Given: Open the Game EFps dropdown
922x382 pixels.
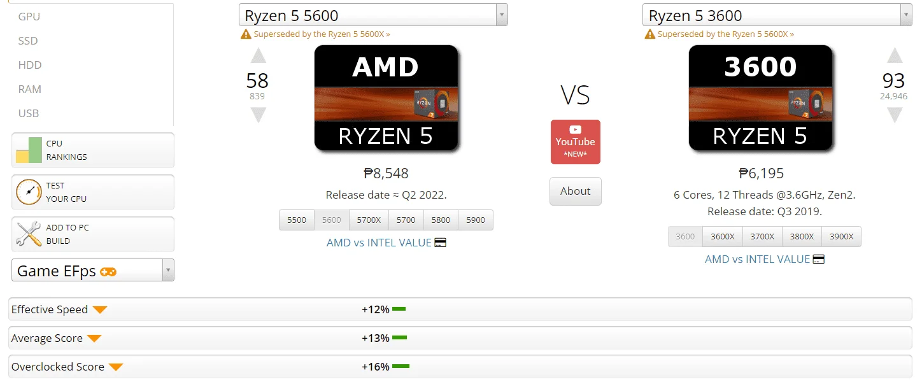Looking at the screenshot, I should (x=92, y=271).
